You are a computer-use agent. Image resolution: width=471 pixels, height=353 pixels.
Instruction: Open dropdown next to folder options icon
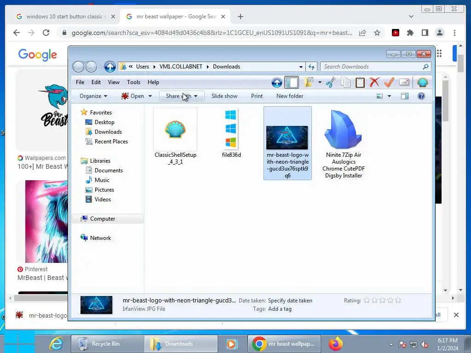[x=320, y=82]
